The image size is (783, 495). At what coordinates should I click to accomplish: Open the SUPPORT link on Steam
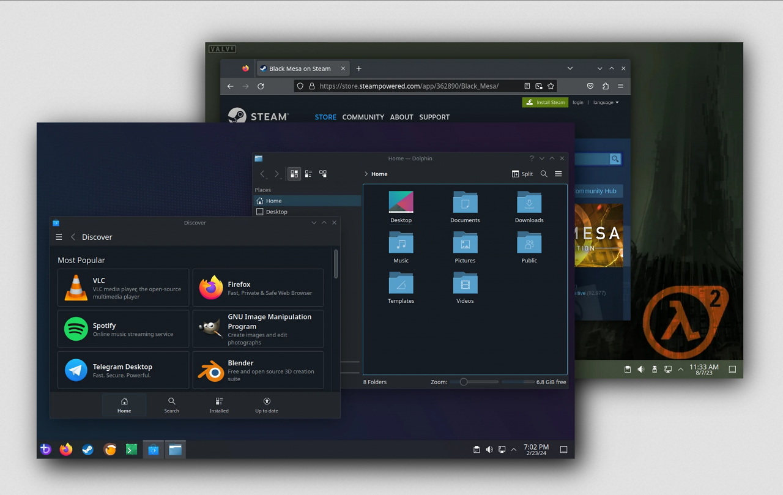434,117
